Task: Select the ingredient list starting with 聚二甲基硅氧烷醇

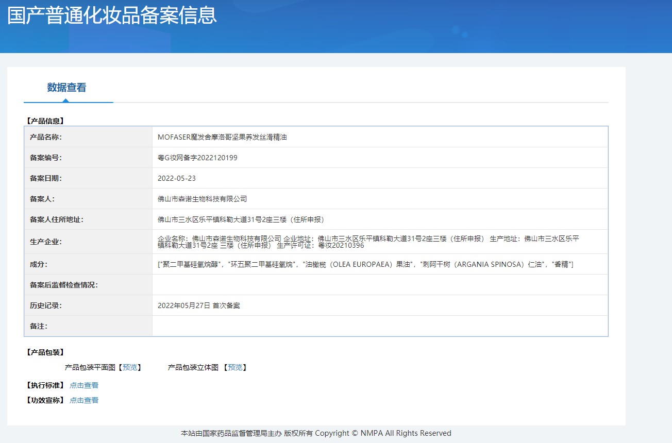Action: tap(365, 264)
